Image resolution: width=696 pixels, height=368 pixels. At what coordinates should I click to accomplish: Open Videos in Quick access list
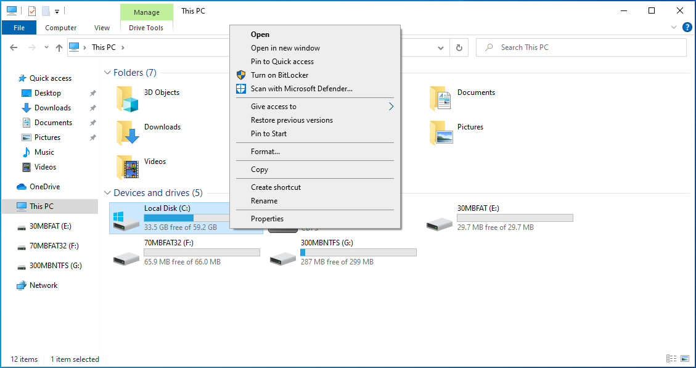[45, 167]
